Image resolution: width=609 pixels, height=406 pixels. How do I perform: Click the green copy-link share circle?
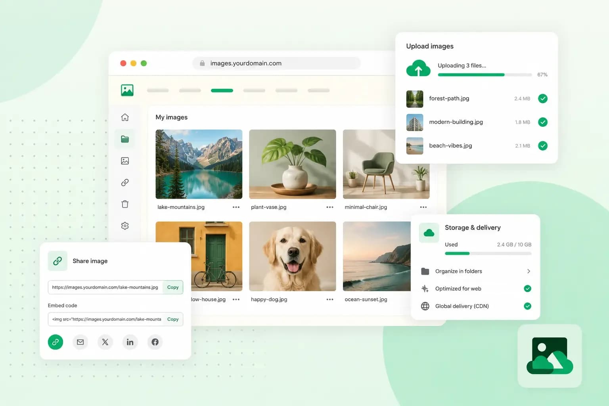point(56,342)
